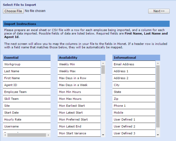Select Workgroup in the Essential list
The height and width of the screenshot is (141, 176).
26,64
